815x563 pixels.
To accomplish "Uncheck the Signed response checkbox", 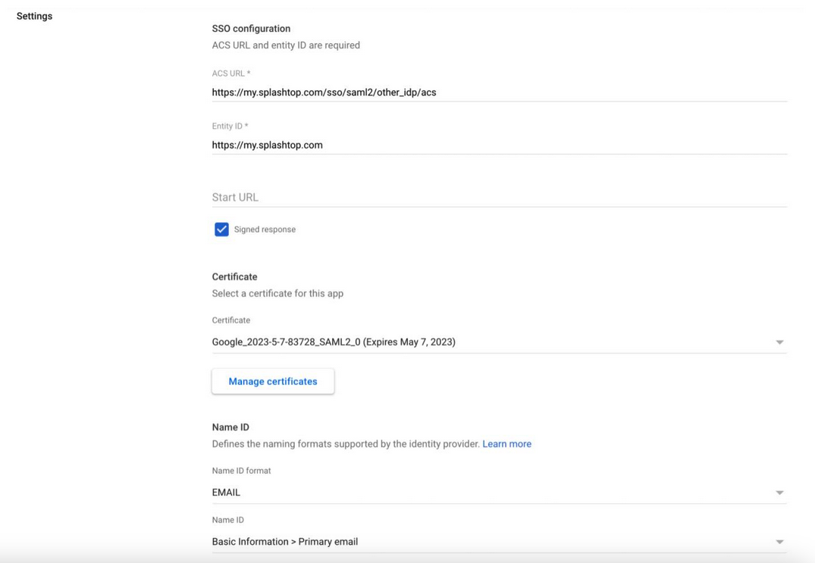I will 221,229.
